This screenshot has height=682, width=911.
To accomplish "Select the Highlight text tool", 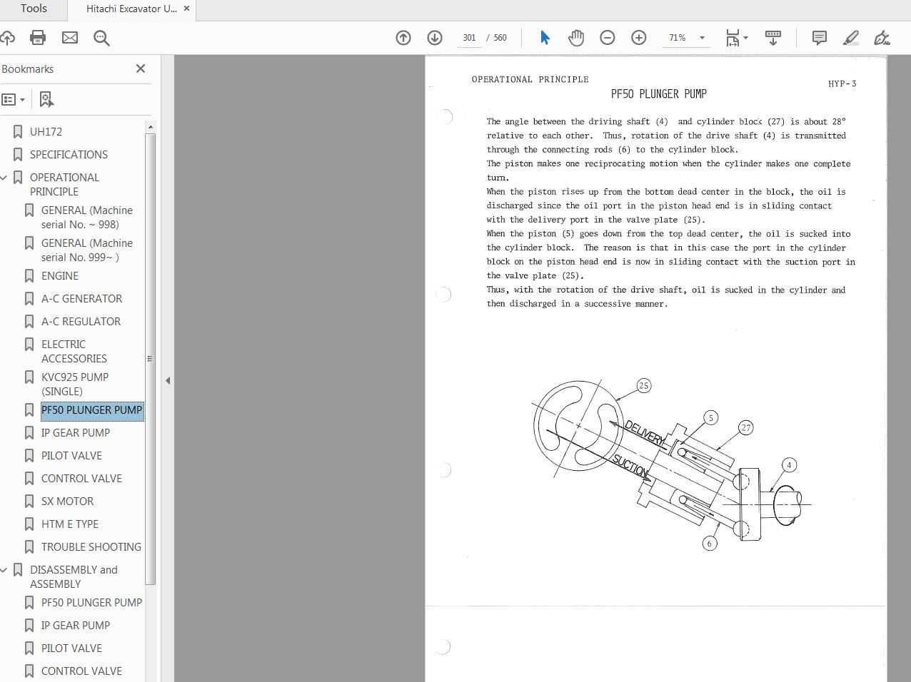I will [850, 37].
